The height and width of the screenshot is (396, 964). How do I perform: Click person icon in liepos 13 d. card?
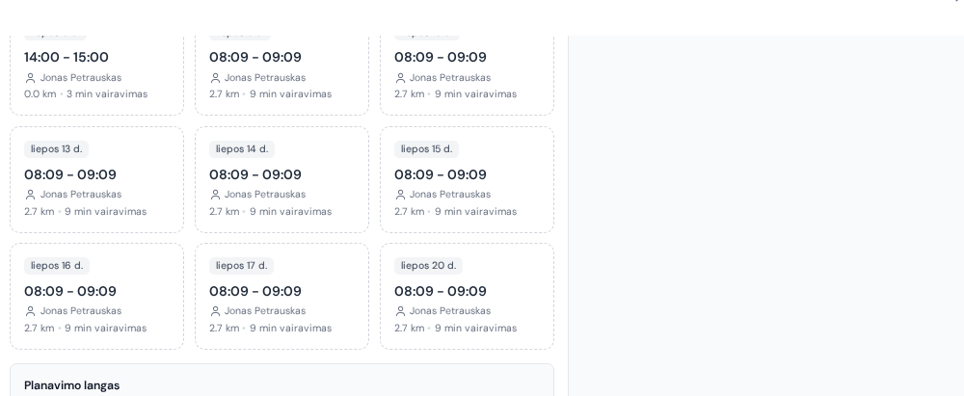(x=30, y=195)
